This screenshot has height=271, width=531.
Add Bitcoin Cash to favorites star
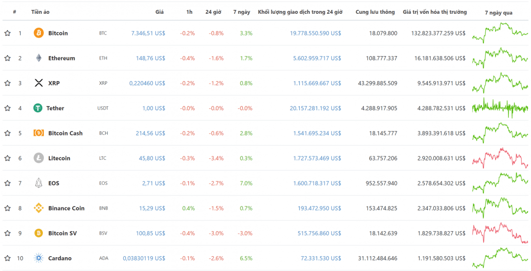coord(7,133)
